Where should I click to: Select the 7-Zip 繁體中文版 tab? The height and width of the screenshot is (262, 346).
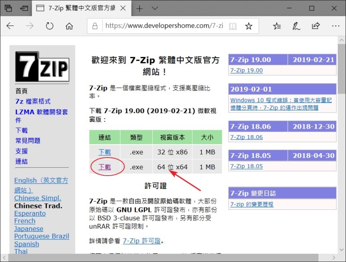82,8
